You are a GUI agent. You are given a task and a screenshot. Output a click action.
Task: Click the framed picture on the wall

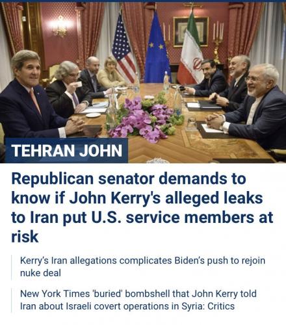(x=190, y=32)
